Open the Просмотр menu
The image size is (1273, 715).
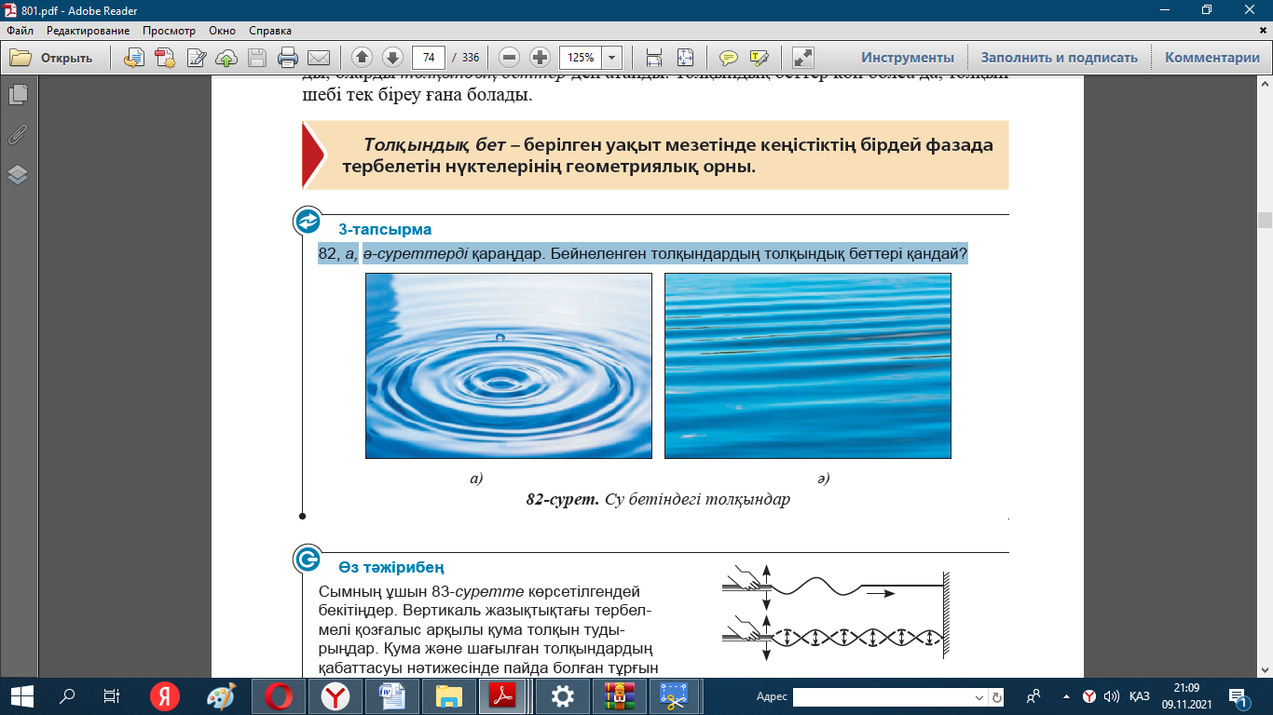click(169, 31)
